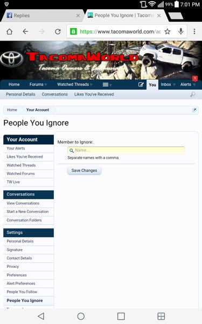This screenshot has width=202, height=324.
Task: Tap the Android recent apps square
Action: click(x=121, y=316)
